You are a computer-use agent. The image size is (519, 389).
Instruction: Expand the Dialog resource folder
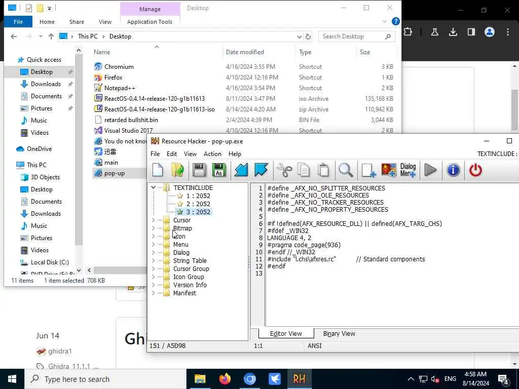coord(153,252)
